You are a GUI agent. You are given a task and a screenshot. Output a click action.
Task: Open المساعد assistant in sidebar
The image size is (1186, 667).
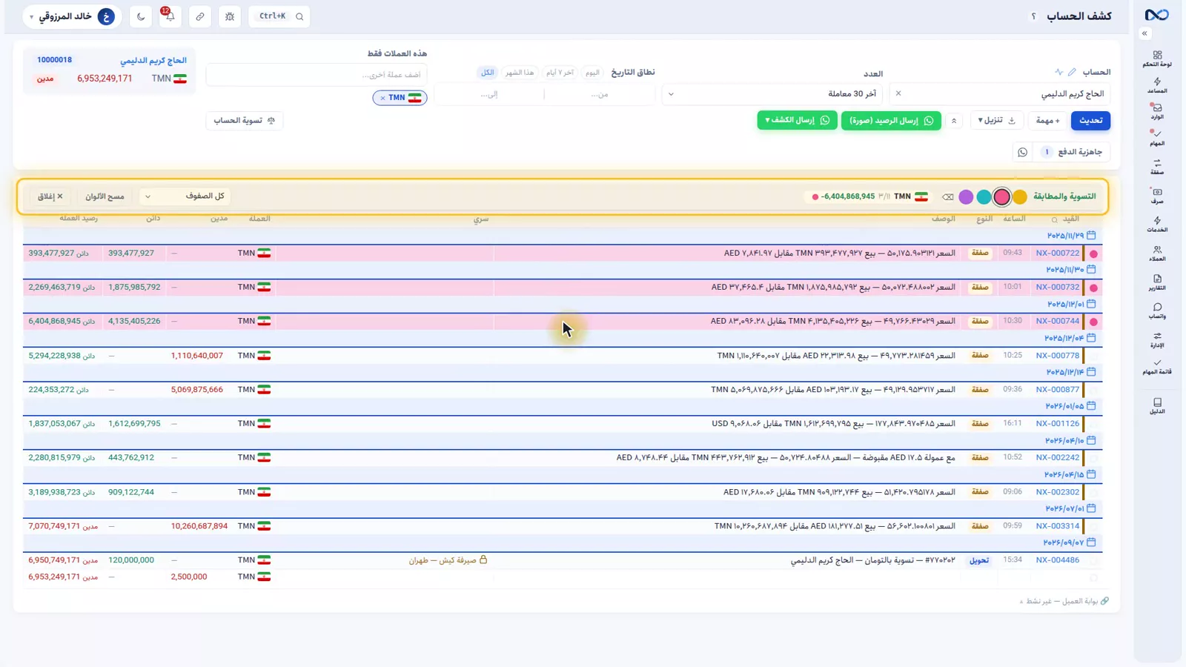[x=1157, y=86]
